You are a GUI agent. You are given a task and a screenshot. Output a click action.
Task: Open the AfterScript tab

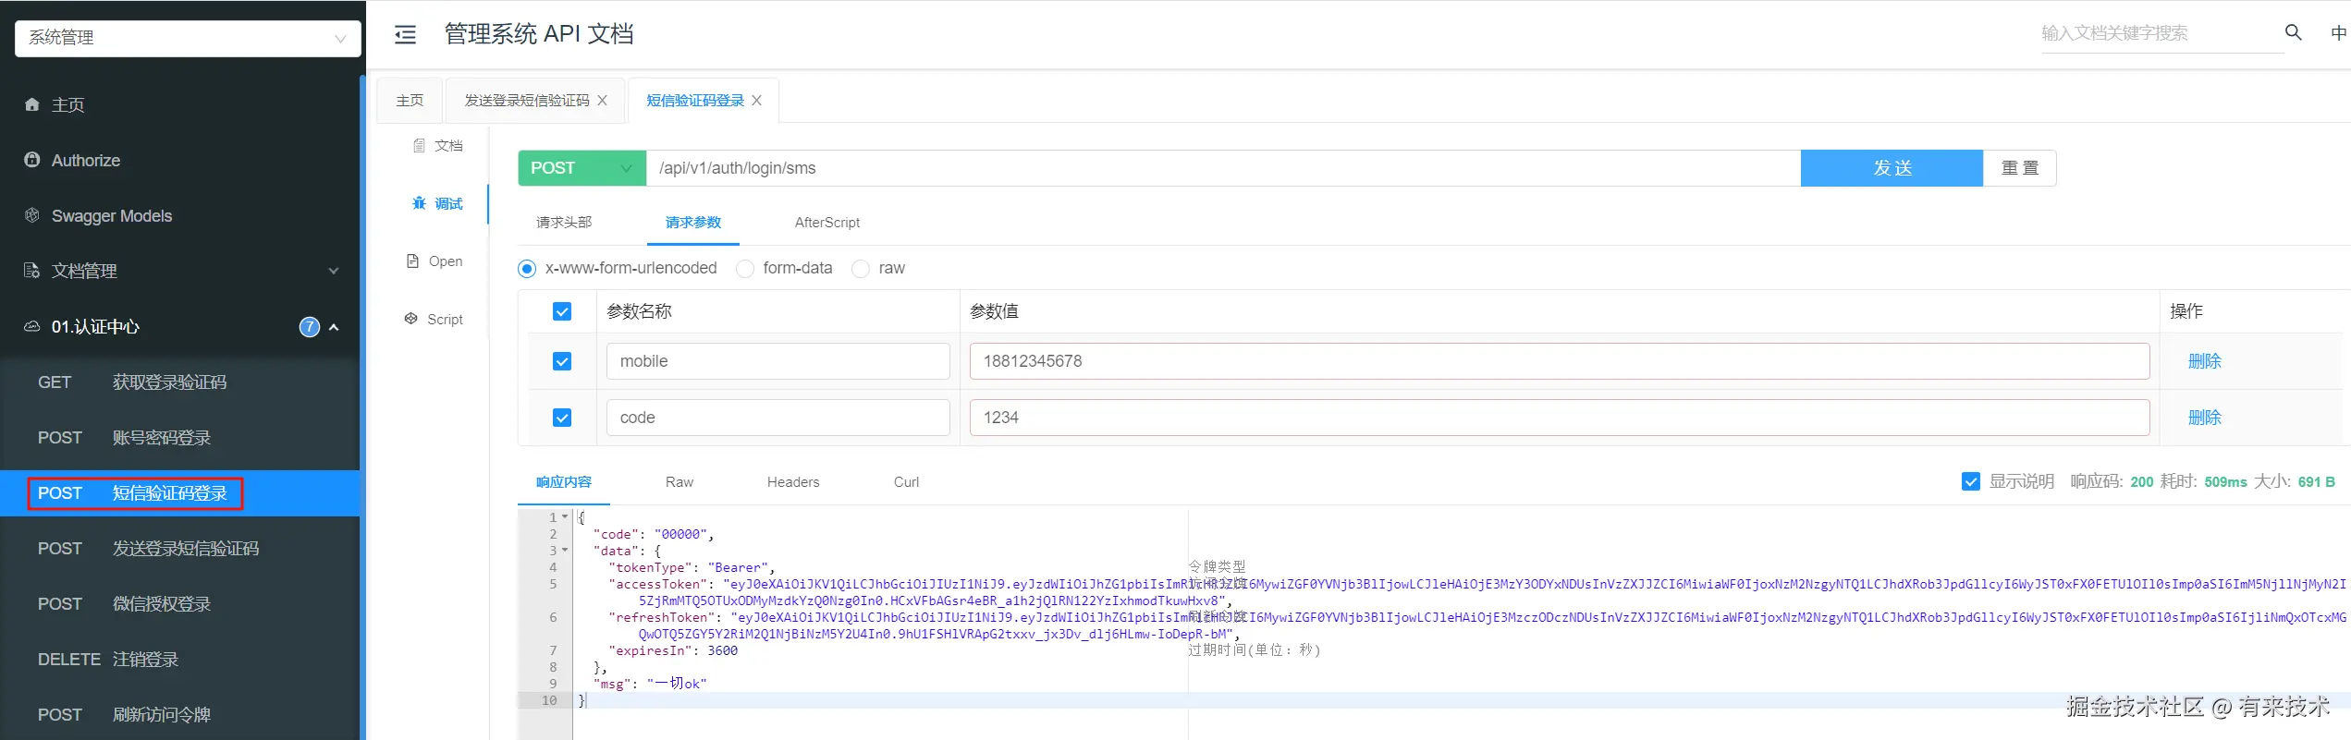[827, 223]
